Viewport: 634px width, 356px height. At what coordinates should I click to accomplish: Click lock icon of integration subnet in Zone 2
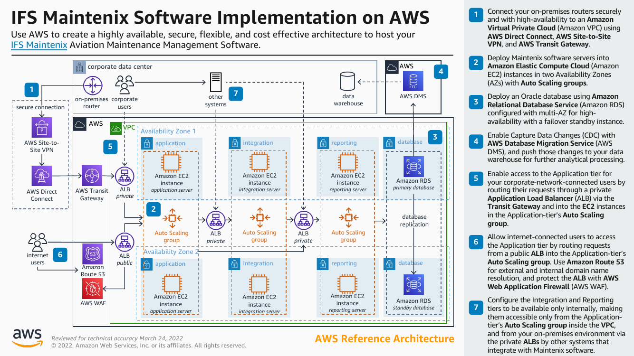234,263
